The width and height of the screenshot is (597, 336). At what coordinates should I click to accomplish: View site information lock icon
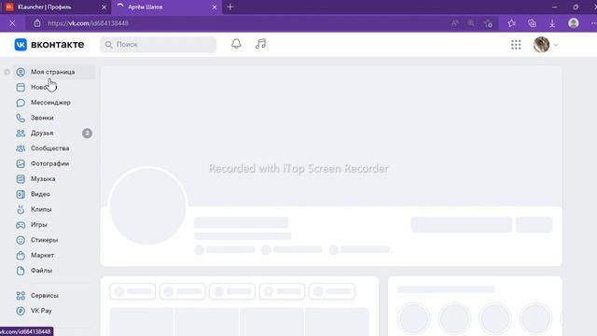point(37,23)
